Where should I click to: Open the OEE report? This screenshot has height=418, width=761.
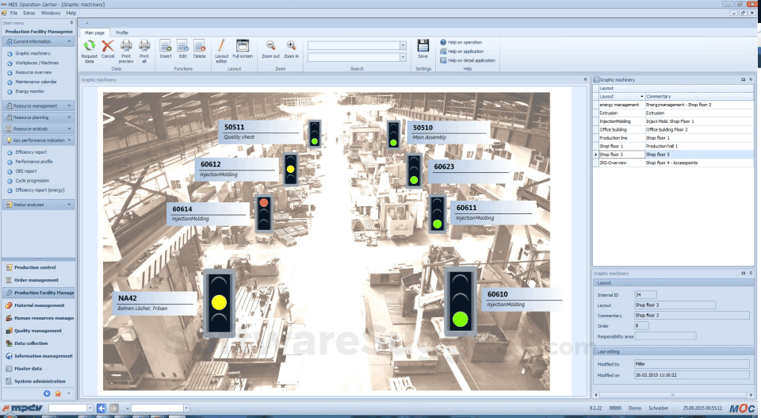(25, 171)
